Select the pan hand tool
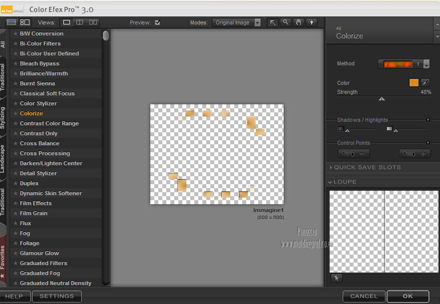The image size is (440, 304). point(299,22)
